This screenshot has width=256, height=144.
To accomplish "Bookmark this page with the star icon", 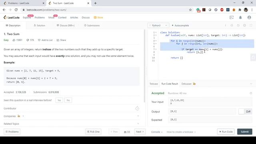I will pos(190,10).
